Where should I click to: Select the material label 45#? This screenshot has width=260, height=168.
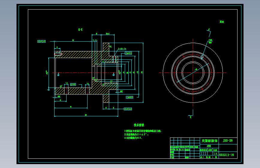[x=209, y=146]
